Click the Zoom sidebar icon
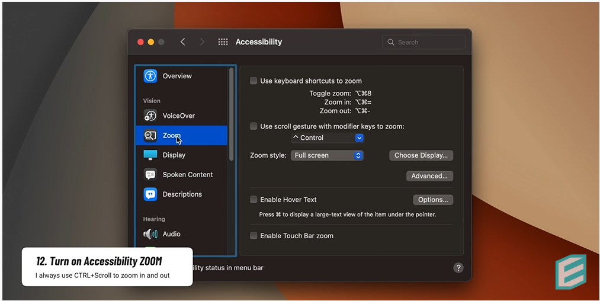600x301 pixels. [x=150, y=135]
